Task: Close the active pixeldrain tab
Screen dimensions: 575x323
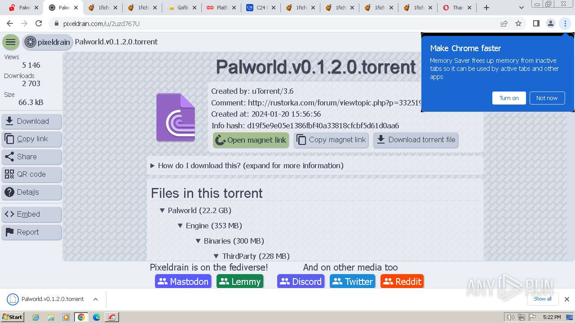Action: (x=76, y=8)
